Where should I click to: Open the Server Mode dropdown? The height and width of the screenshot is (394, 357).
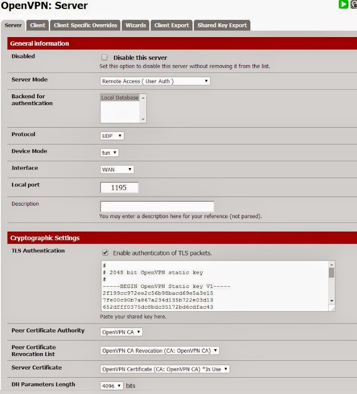click(x=155, y=81)
